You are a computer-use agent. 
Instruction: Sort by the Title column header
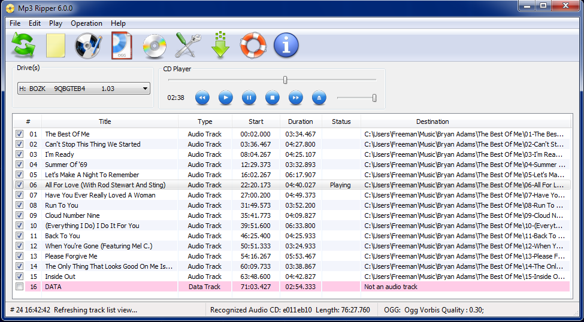(110, 121)
